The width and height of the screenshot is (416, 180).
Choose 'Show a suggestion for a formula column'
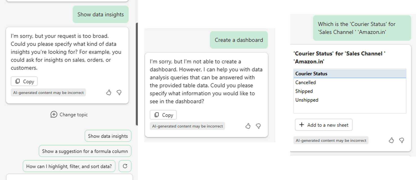(85, 151)
